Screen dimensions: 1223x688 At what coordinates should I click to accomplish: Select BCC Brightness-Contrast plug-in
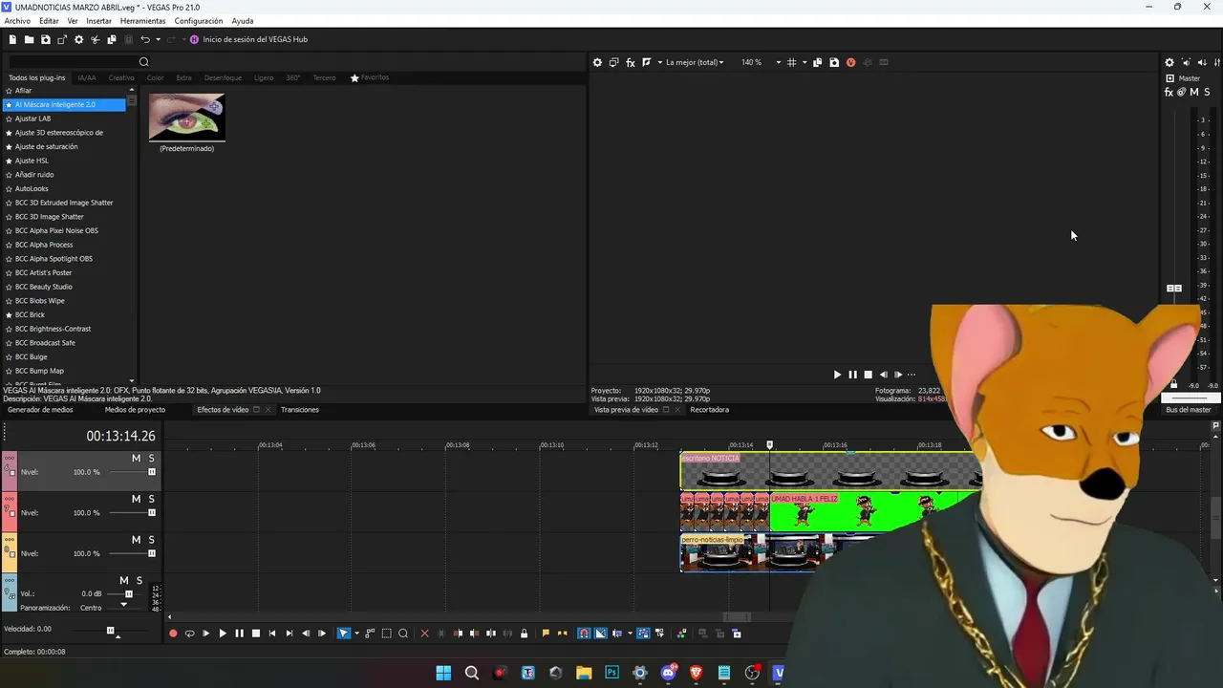point(53,329)
